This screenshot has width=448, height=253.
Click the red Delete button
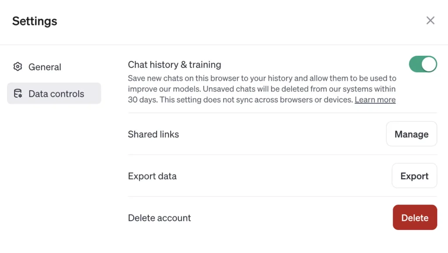(415, 217)
